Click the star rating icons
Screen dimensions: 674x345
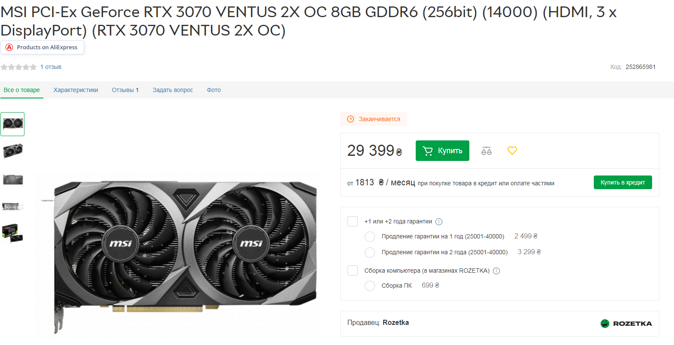click(19, 67)
